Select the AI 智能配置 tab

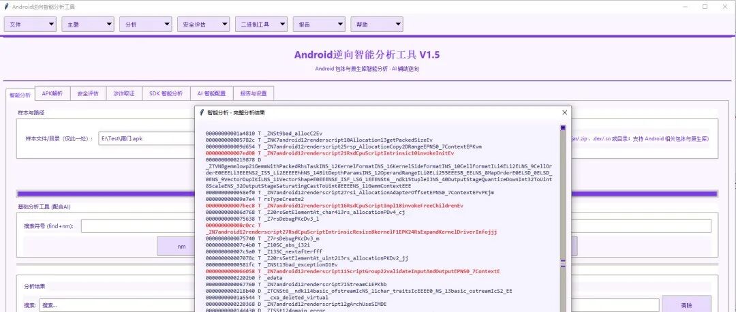tap(211, 93)
